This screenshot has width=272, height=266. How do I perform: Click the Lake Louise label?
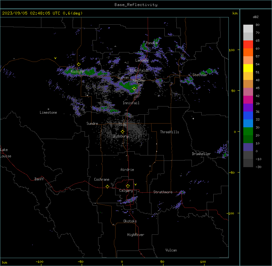coord(6,153)
